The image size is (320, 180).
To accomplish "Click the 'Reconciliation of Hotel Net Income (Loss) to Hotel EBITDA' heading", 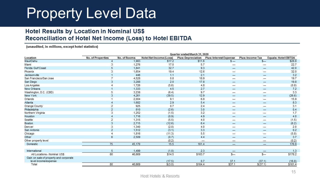I will [108, 38].
